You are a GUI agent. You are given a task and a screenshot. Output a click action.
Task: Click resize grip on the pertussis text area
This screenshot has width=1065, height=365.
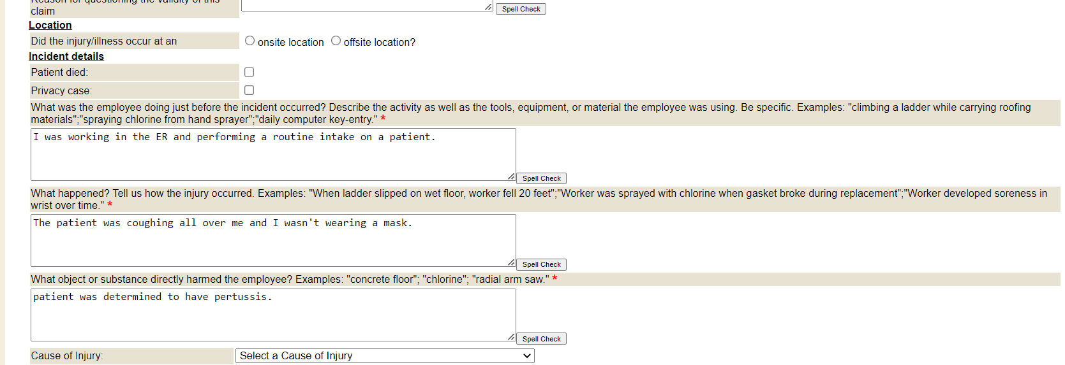pyautogui.click(x=511, y=337)
